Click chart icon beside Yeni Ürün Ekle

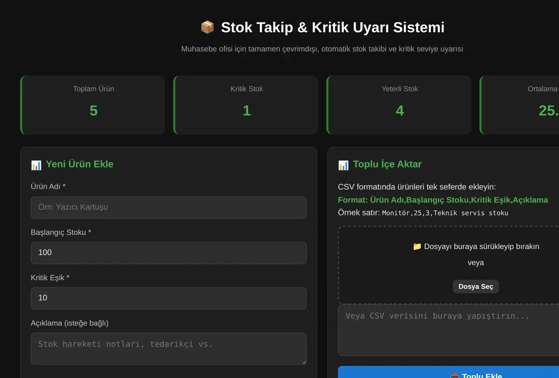(36, 165)
